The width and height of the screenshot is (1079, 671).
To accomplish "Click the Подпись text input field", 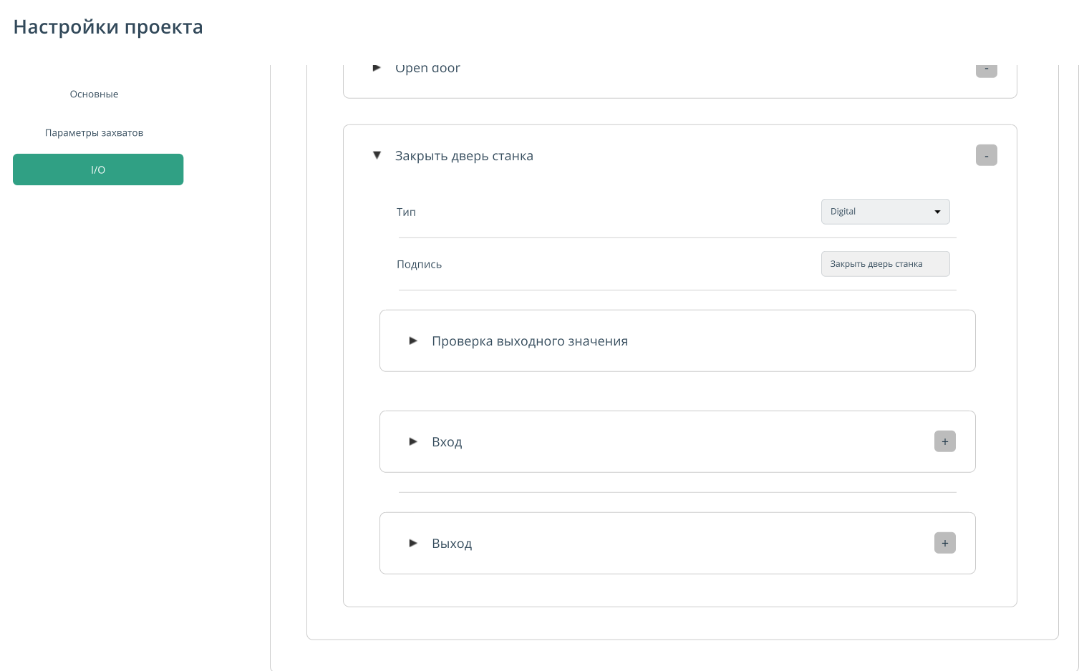I will click(x=885, y=264).
